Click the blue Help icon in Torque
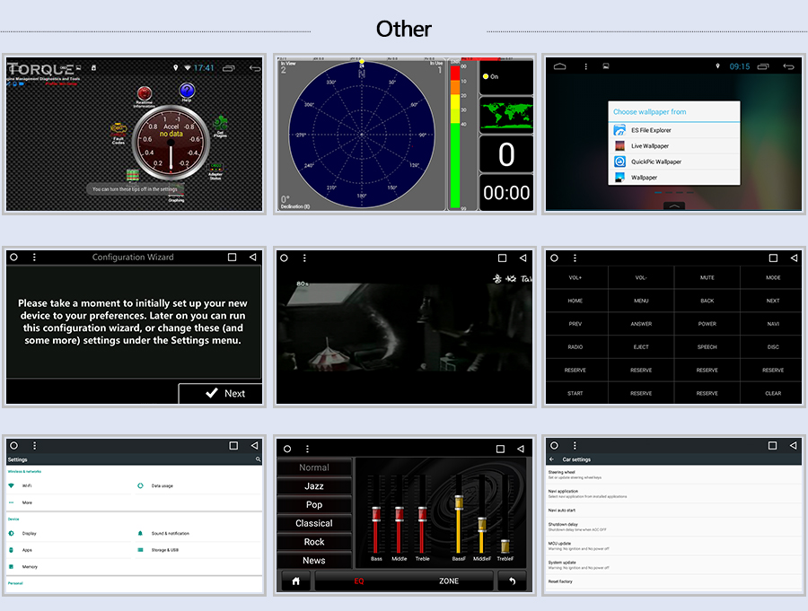Image resolution: width=808 pixels, height=611 pixels. [187, 90]
